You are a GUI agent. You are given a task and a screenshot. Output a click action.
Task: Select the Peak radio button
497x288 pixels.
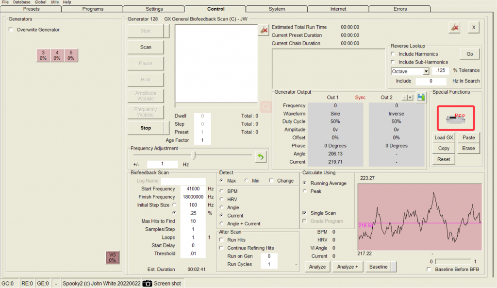click(305, 191)
